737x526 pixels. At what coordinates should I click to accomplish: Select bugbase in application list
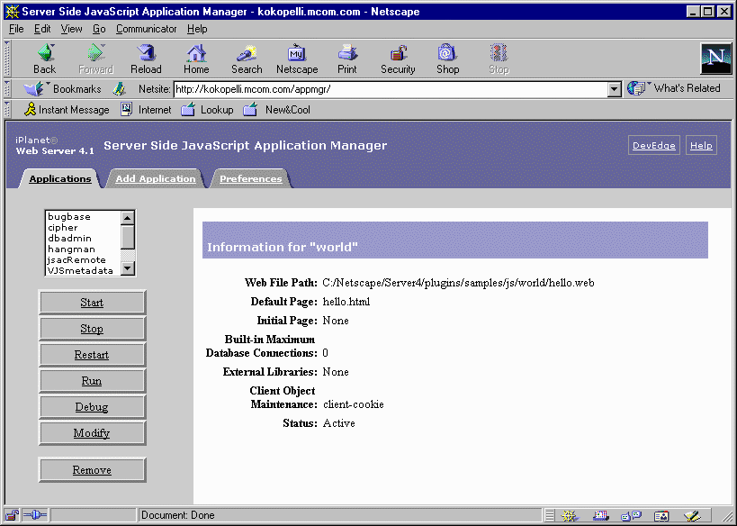click(x=83, y=216)
